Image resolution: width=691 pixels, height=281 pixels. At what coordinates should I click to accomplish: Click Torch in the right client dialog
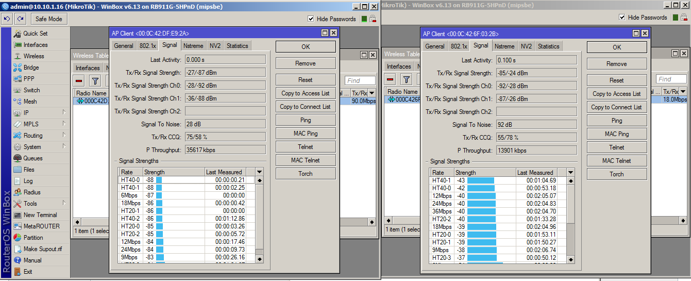coord(617,174)
